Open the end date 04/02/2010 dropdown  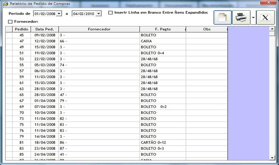tap(98, 14)
